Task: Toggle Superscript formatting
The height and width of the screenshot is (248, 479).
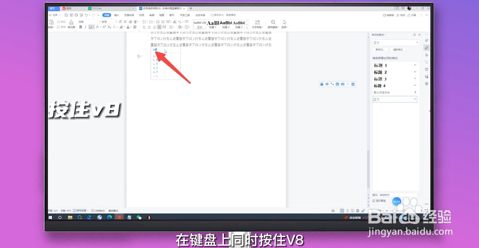Action: [104, 27]
